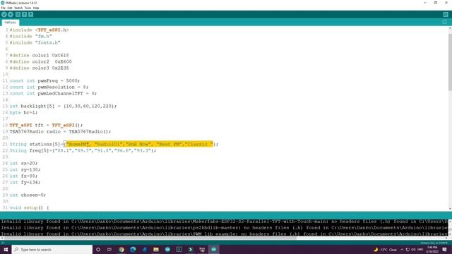Open the Help menu
Viewport: 452px width, 254px height.
coord(36,8)
